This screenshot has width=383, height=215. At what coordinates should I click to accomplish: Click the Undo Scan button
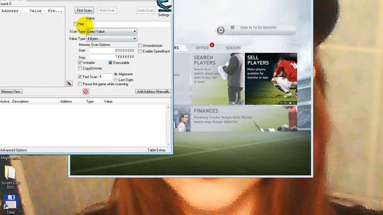click(x=145, y=10)
